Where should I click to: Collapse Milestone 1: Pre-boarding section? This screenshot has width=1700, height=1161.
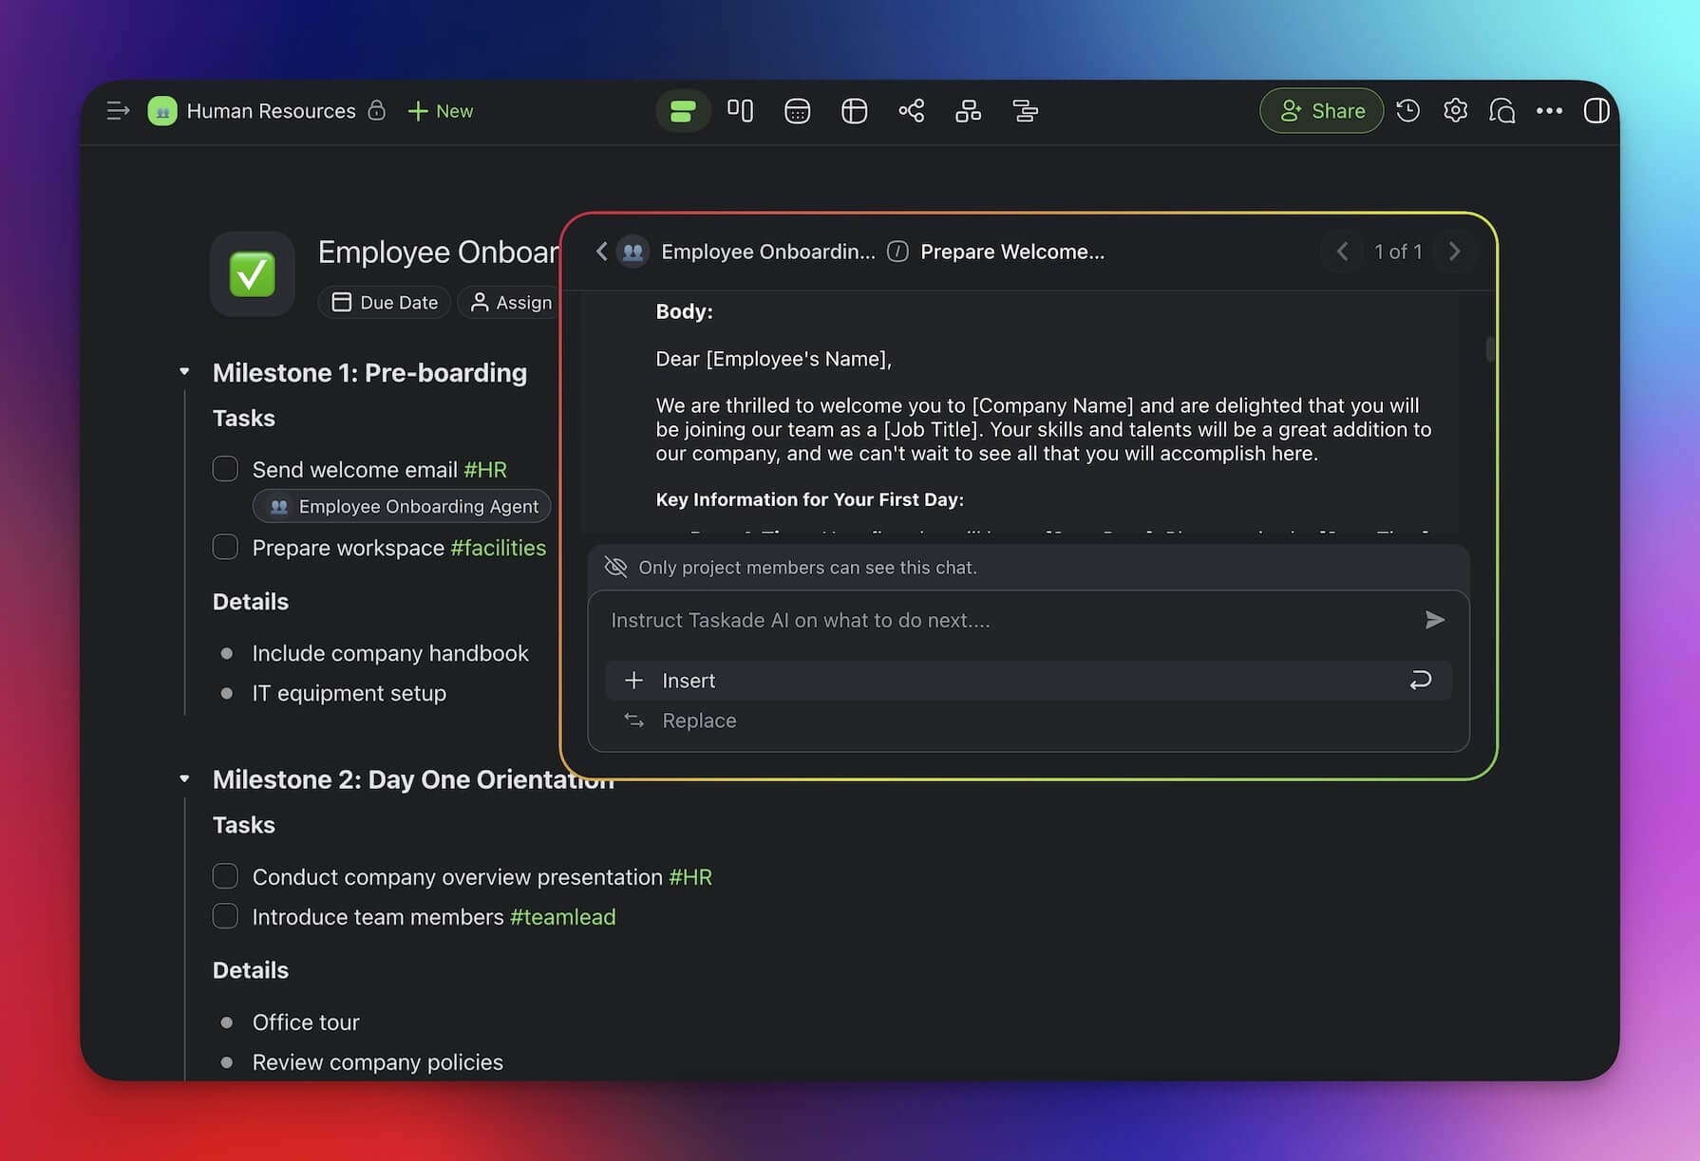tap(184, 372)
